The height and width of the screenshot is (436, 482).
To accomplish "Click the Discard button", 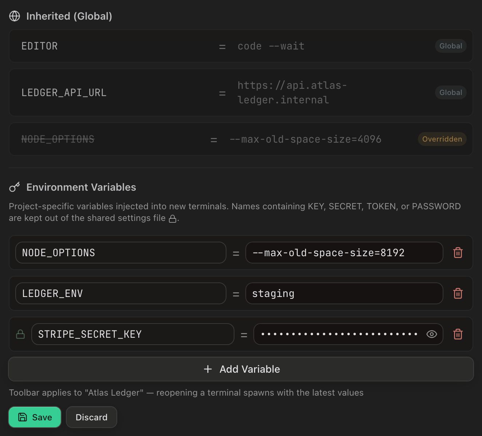I will point(91,417).
